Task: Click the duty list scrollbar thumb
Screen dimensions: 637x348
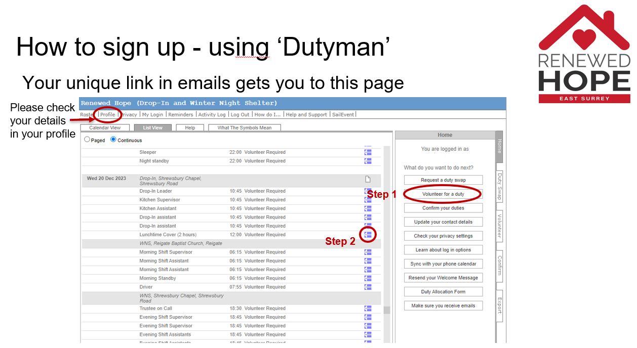Action: click(x=387, y=310)
